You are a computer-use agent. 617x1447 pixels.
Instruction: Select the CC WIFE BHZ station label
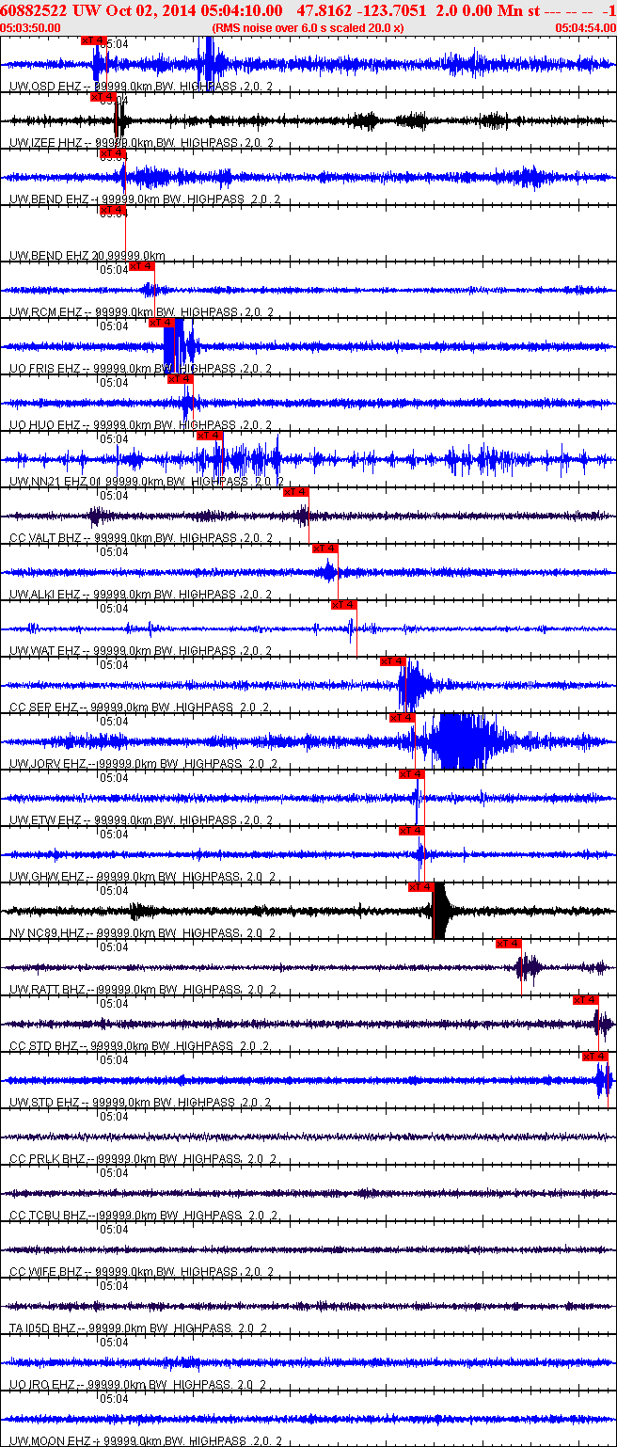click(x=140, y=1272)
